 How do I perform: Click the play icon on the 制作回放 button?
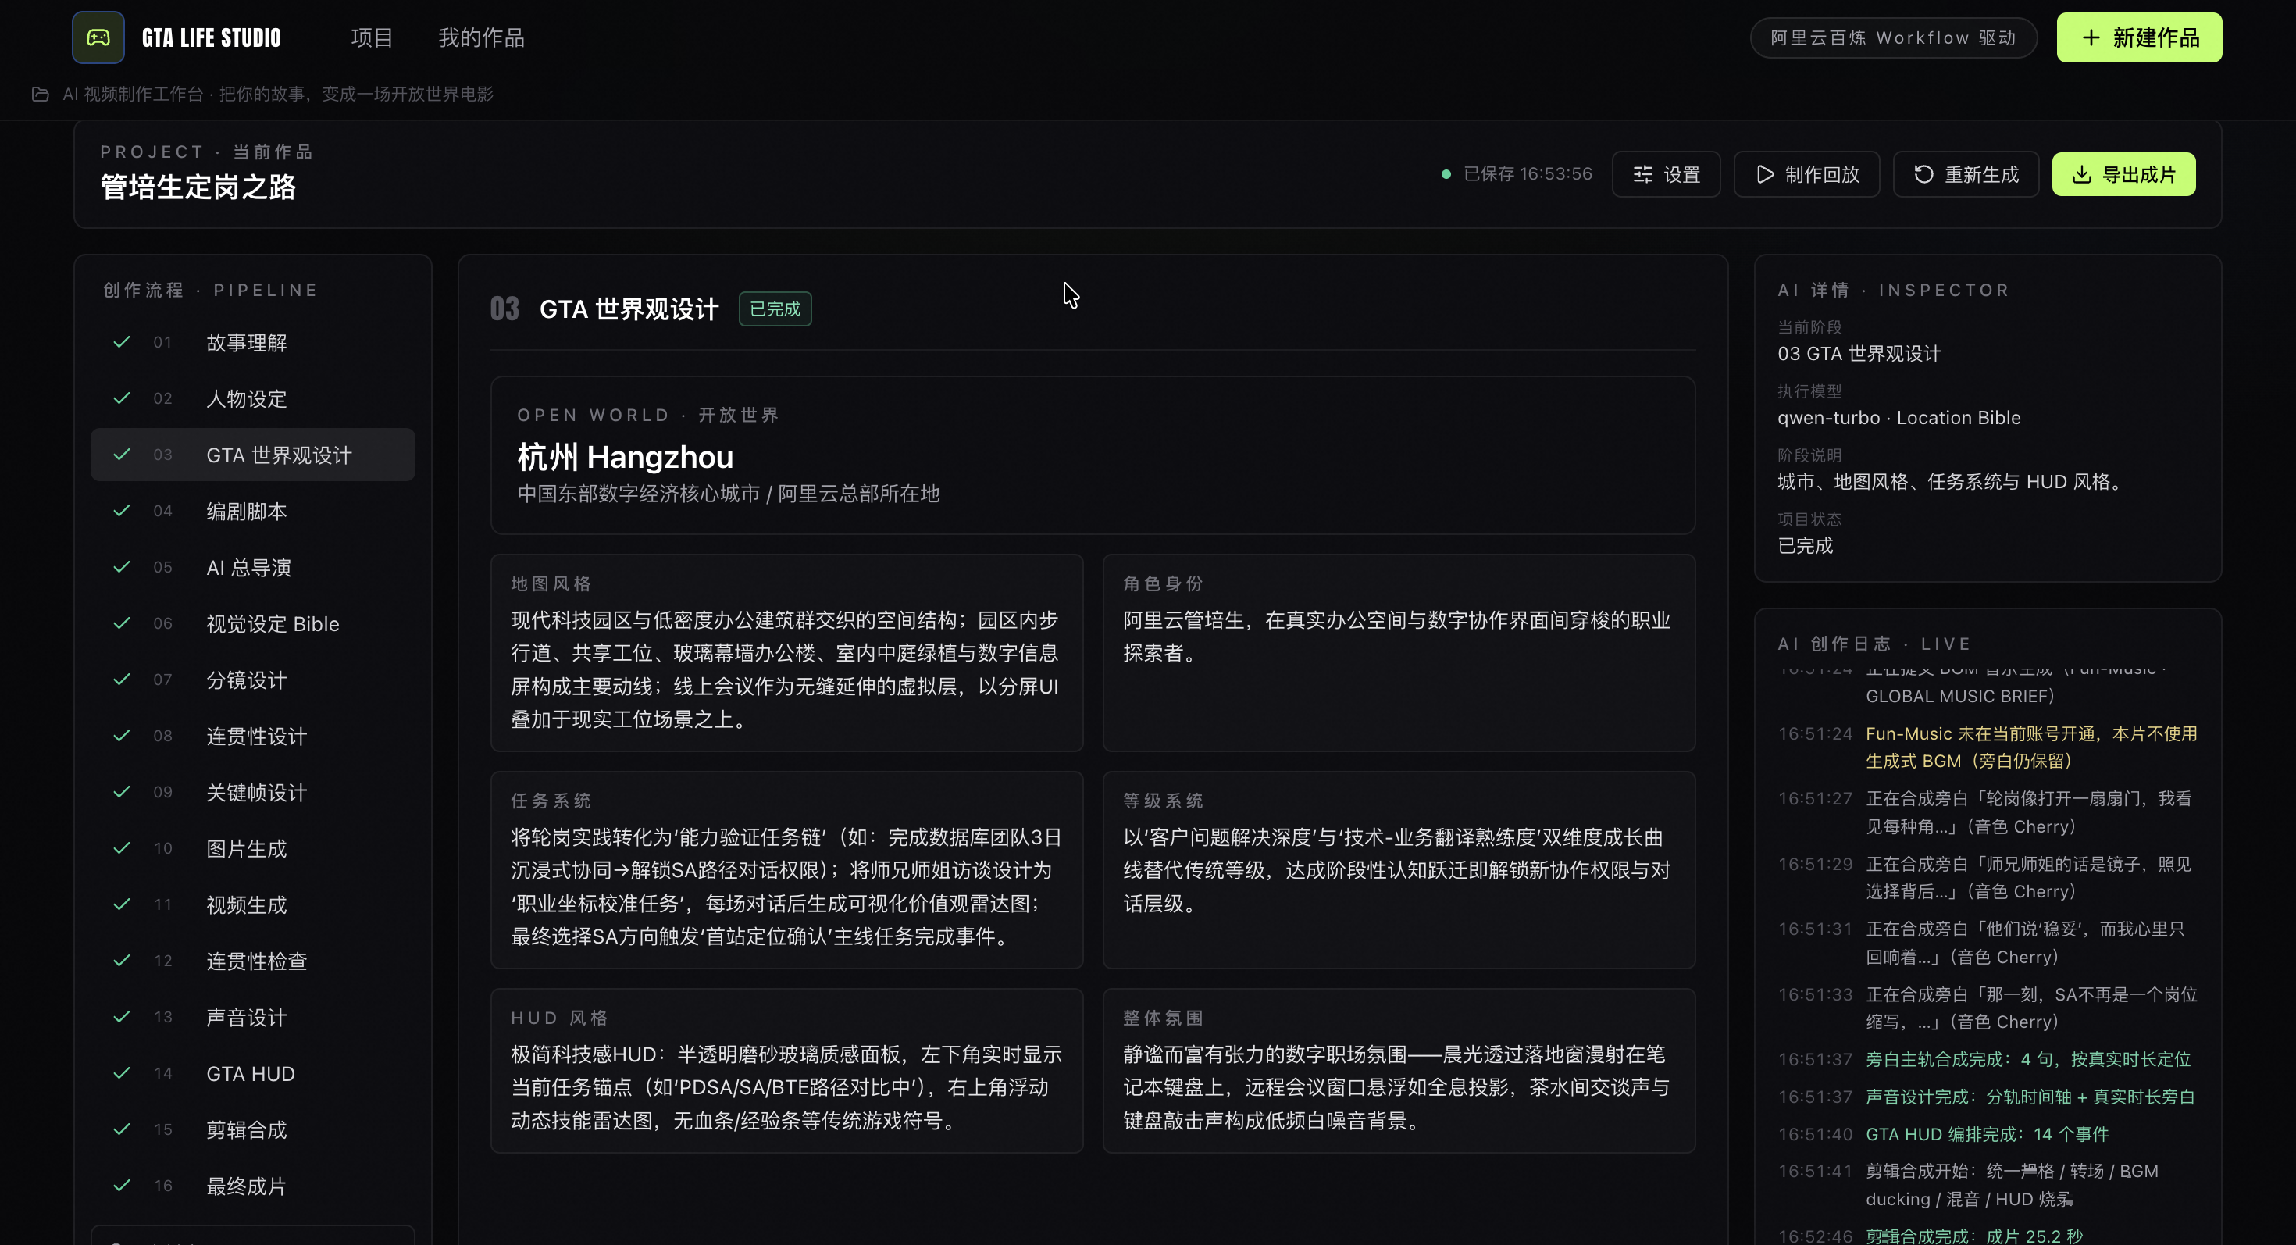[1765, 173]
